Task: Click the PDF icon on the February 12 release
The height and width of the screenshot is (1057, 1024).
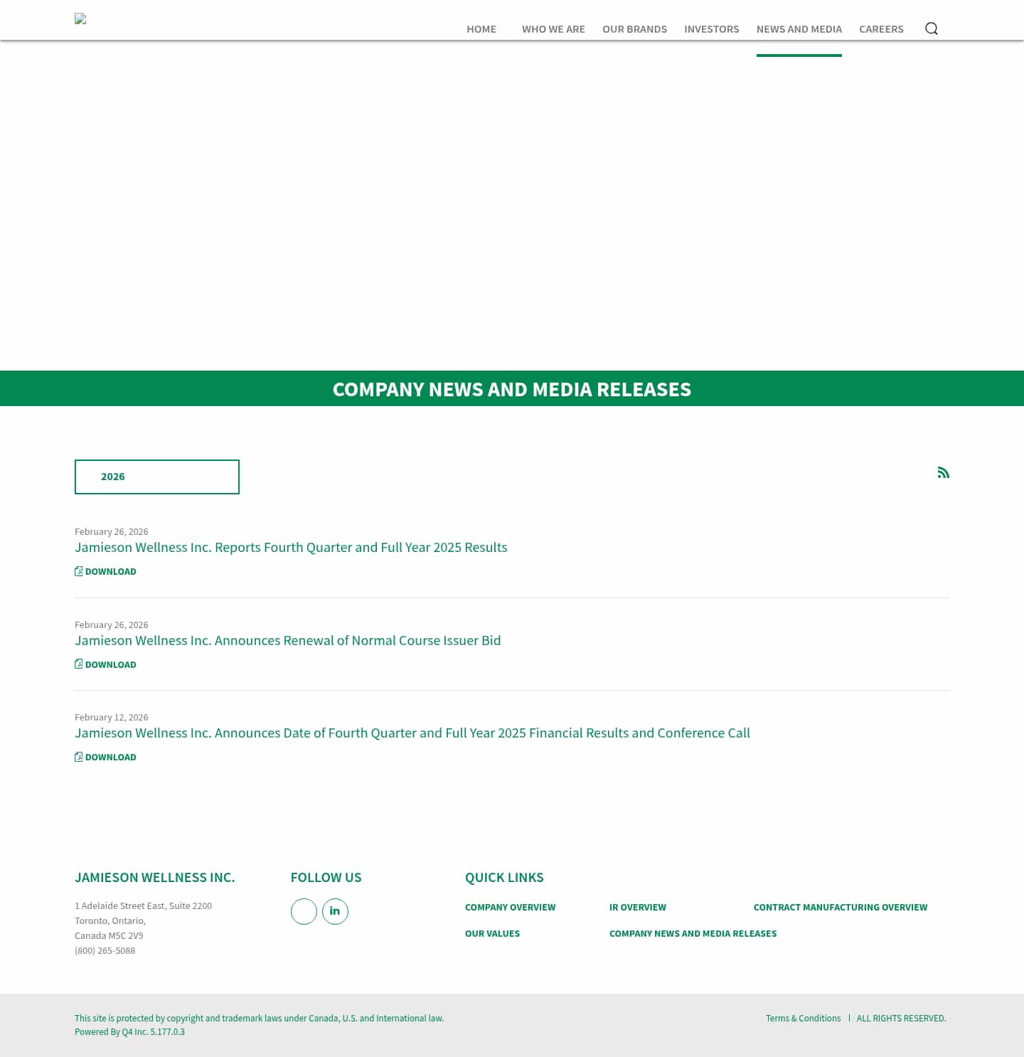Action: (79, 756)
